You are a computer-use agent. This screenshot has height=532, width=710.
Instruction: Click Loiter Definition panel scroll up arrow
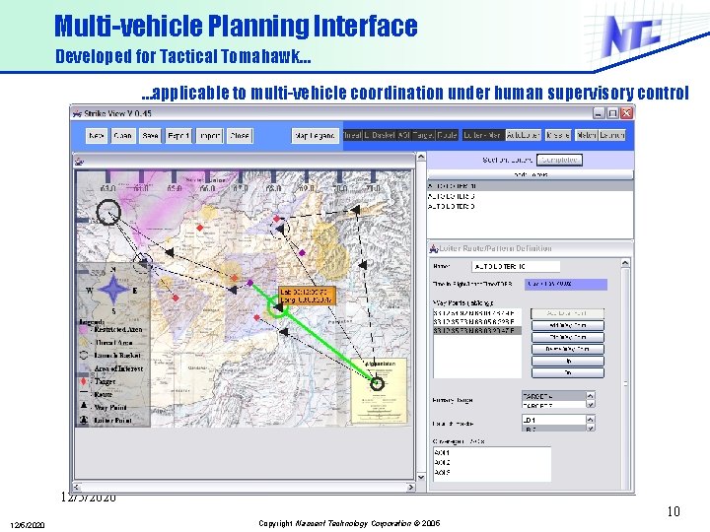click(625, 263)
